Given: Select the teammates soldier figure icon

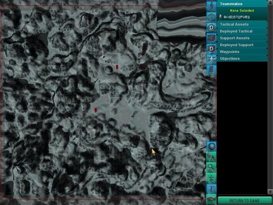Looking at the screenshot, I should pos(212,6).
